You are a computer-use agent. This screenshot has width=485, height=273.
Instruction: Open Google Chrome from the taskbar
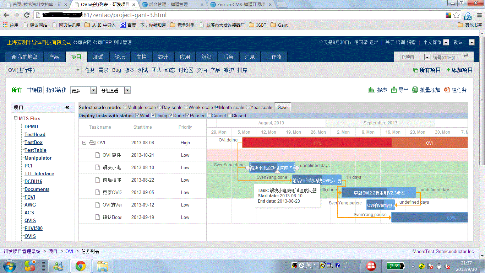coord(80,266)
